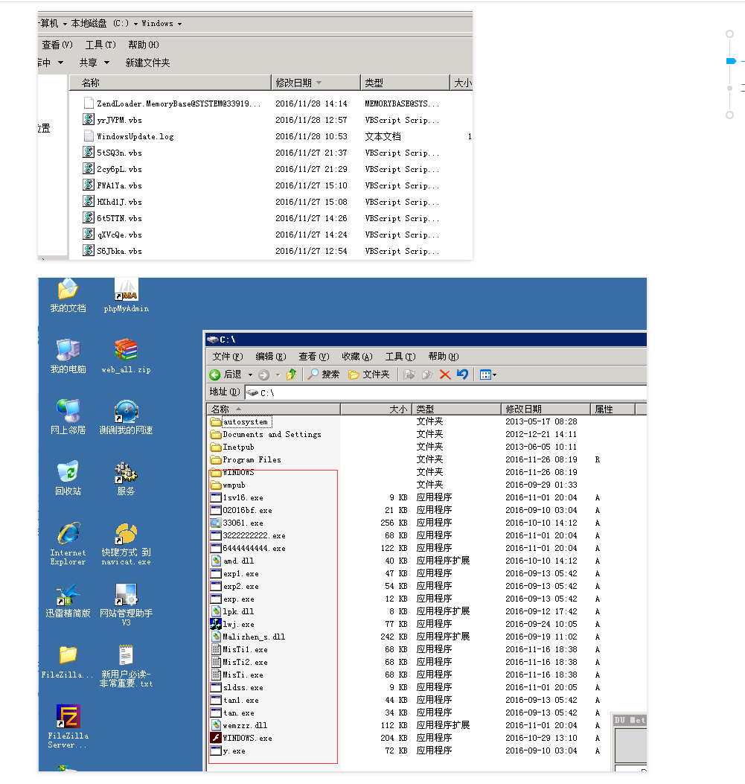The height and width of the screenshot is (784, 745).
Task: Select the 1sv16.exe file
Action: [237, 497]
